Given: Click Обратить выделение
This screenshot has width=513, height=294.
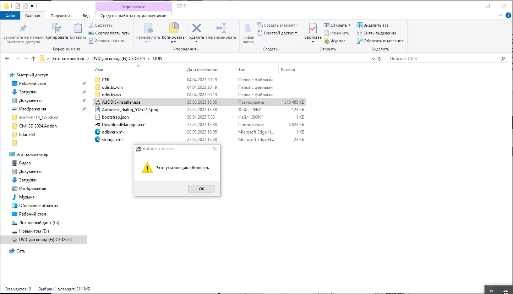Looking at the screenshot, I should (x=380, y=41).
